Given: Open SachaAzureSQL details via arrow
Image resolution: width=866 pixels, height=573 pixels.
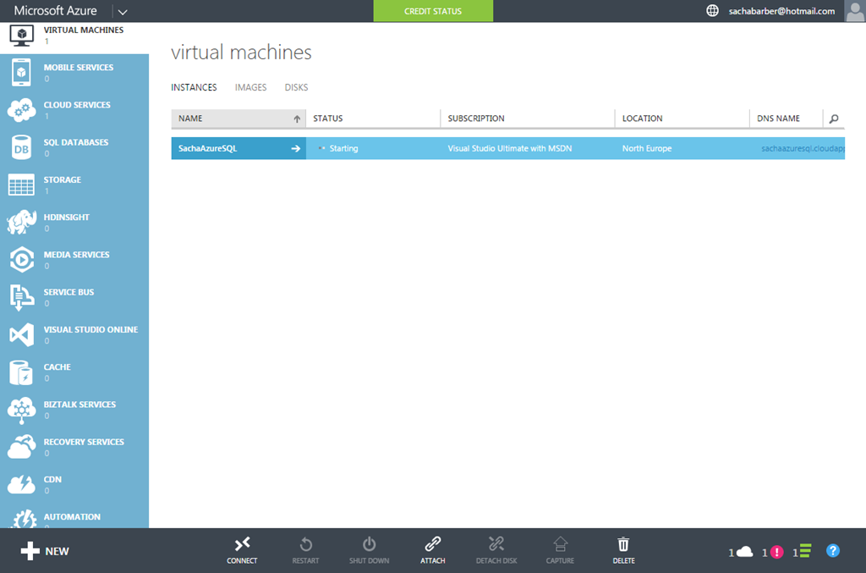Looking at the screenshot, I should [x=295, y=149].
